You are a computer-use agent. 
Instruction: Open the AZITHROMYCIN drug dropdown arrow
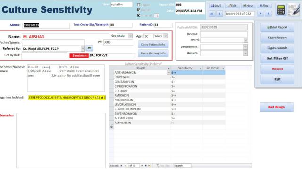coord(168,73)
